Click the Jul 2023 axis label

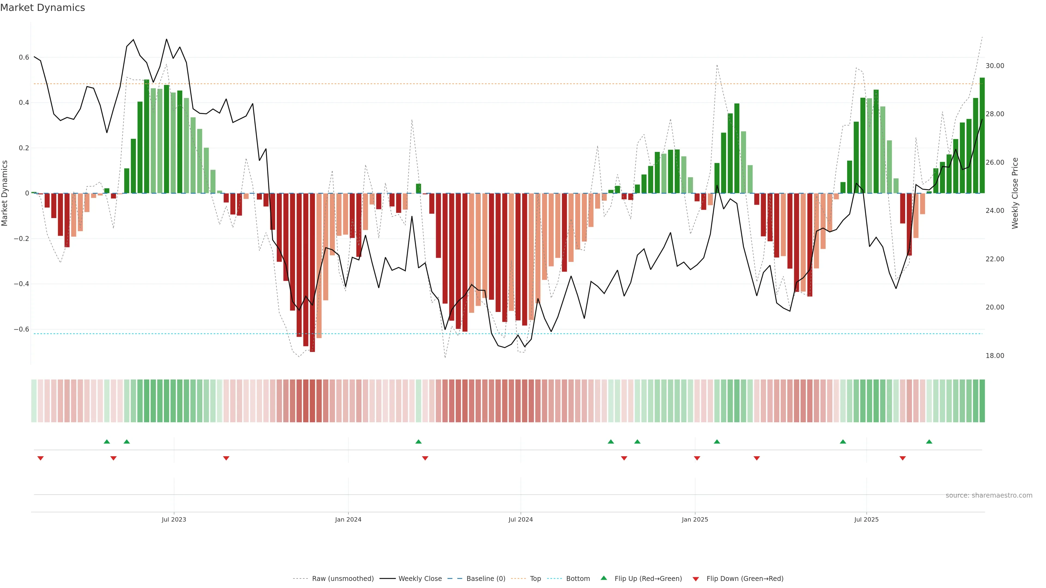[x=174, y=519]
